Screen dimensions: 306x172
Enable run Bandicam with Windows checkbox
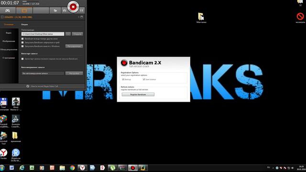click(22, 46)
